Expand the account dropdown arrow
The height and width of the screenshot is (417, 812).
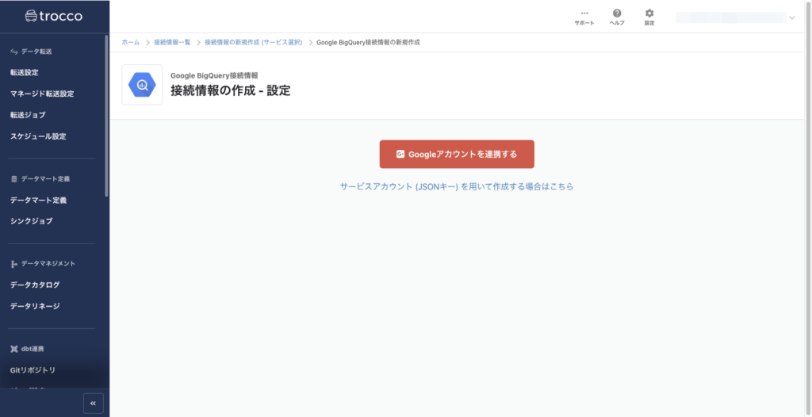point(792,17)
